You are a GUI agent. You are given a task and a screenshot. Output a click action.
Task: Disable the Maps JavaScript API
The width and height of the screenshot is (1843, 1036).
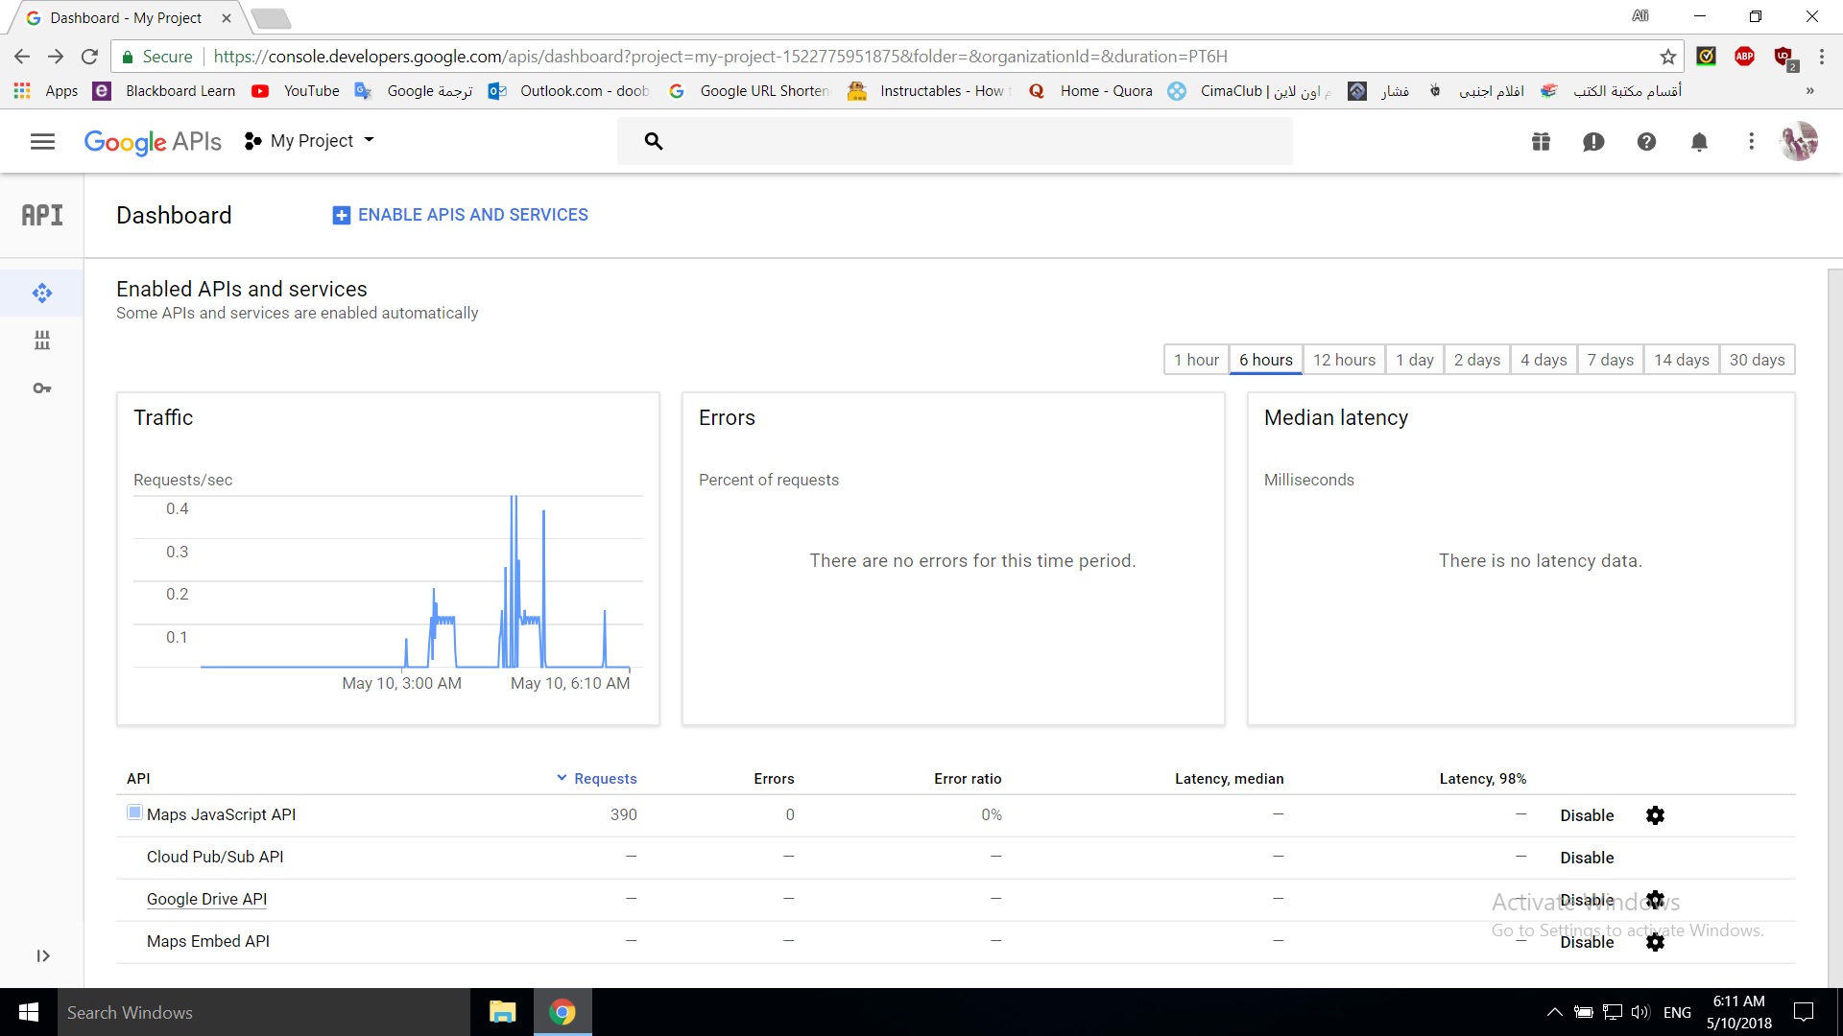point(1587,815)
